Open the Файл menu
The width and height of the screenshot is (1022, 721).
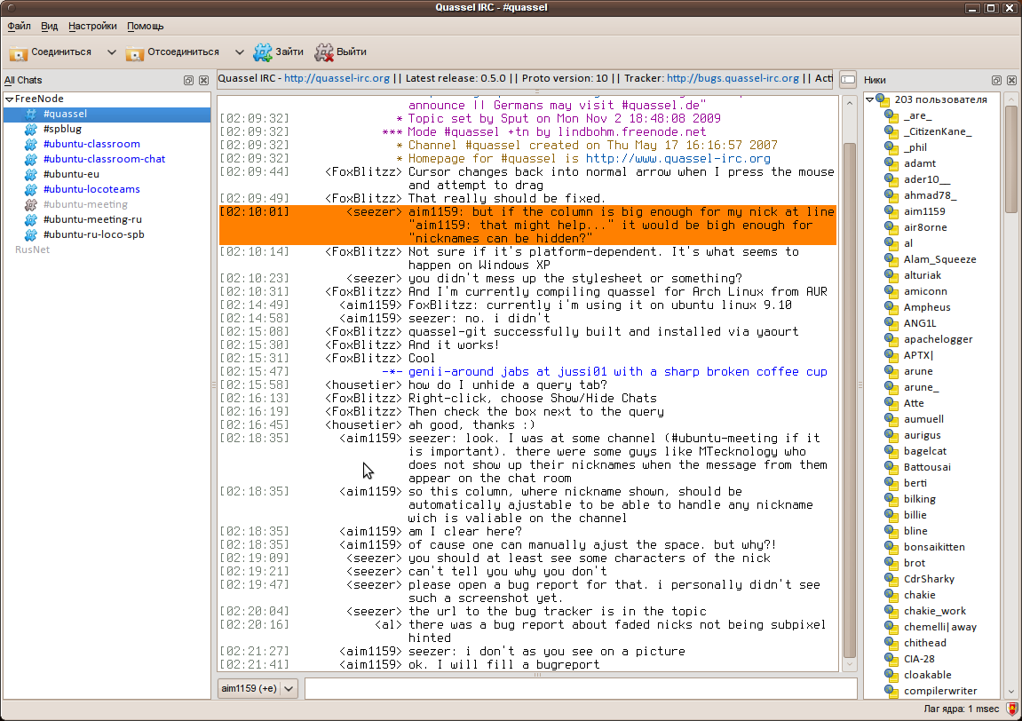[x=19, y=26]
